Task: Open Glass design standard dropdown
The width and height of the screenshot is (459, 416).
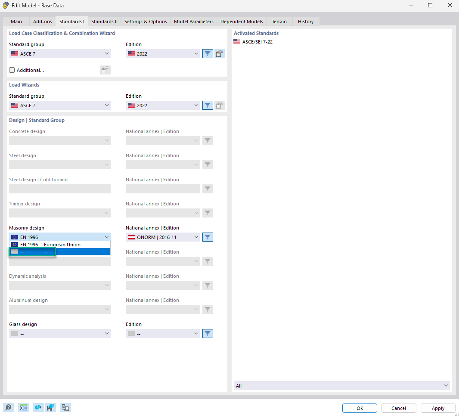Action: (60, 333)
